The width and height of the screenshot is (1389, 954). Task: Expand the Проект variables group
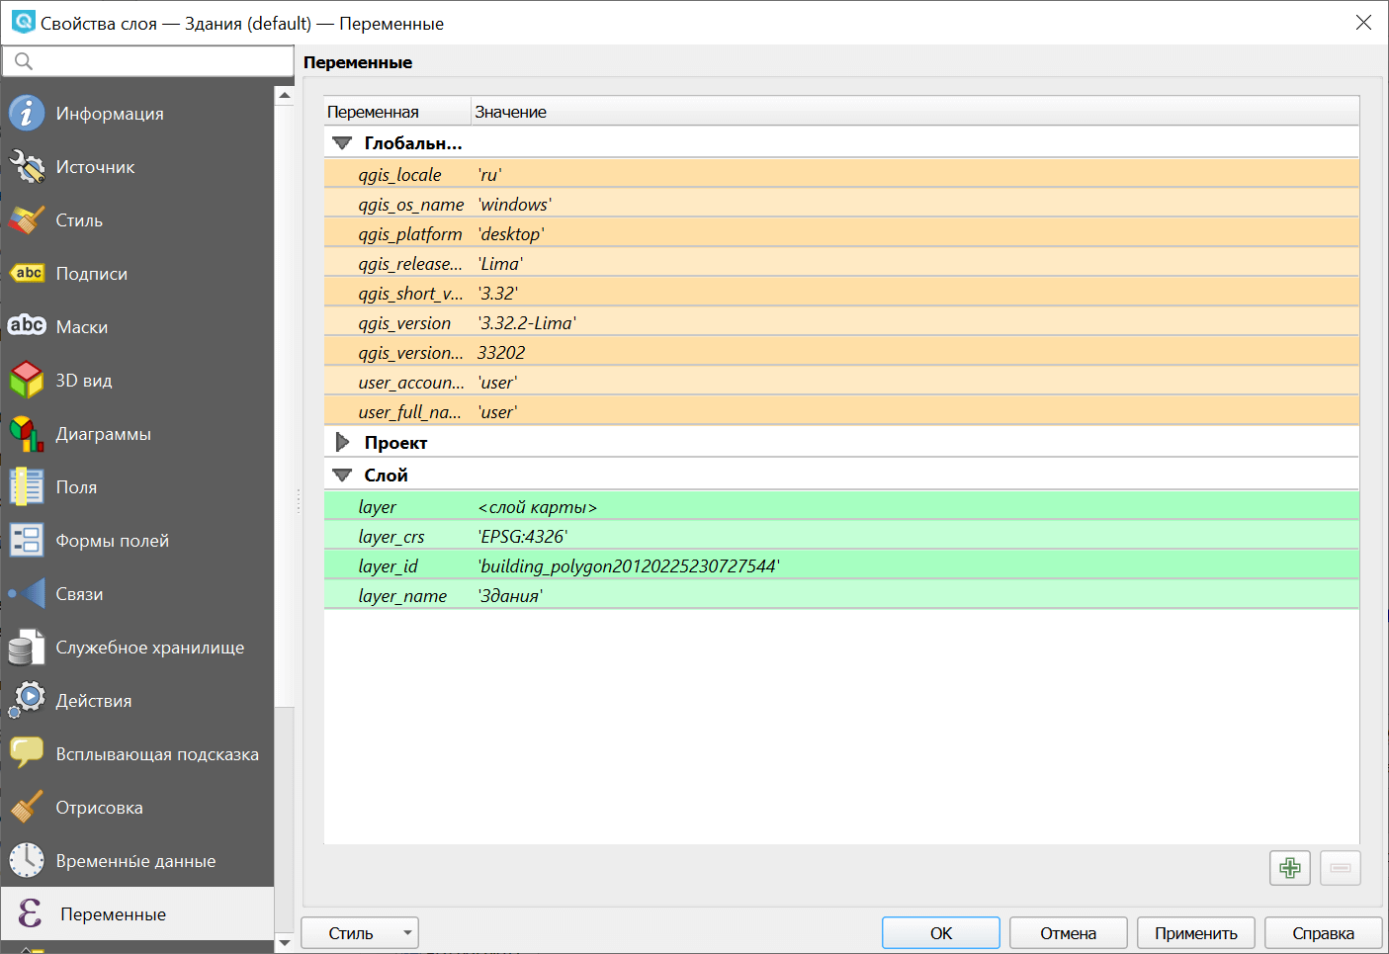[342, 442]
